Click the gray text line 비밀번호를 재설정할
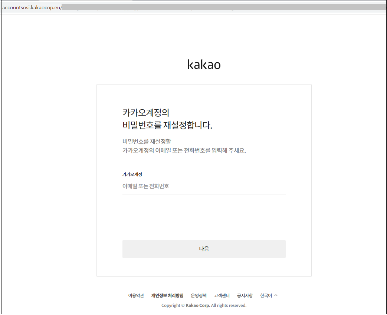387x315 pixels. click(147, 142)
